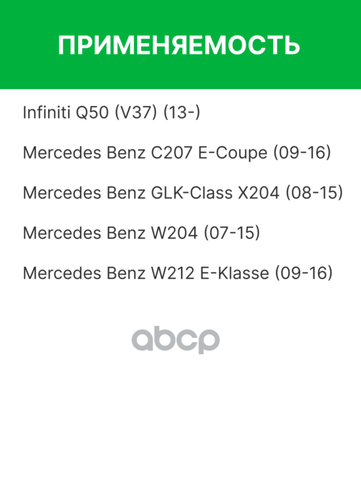The width and height of the screenshot is (361, 482).
Task: Open the Mercedes Benz W212 E-Klasse entry
Action: pyautogui.click(x=177, y=274)
